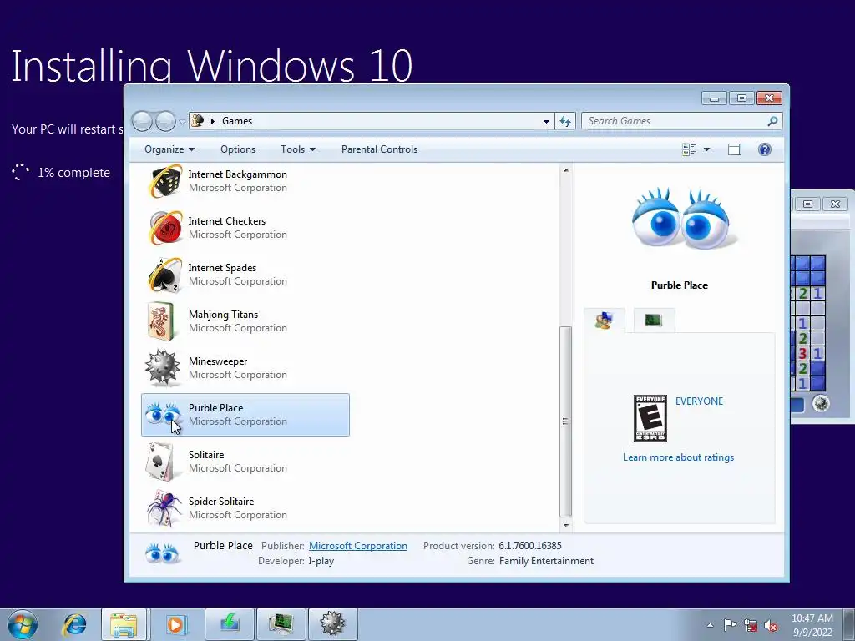The height and width of the screenshot is (641, 855).
Task: Click the EVERYONE rating link
Action: click(x=699, y=401)
